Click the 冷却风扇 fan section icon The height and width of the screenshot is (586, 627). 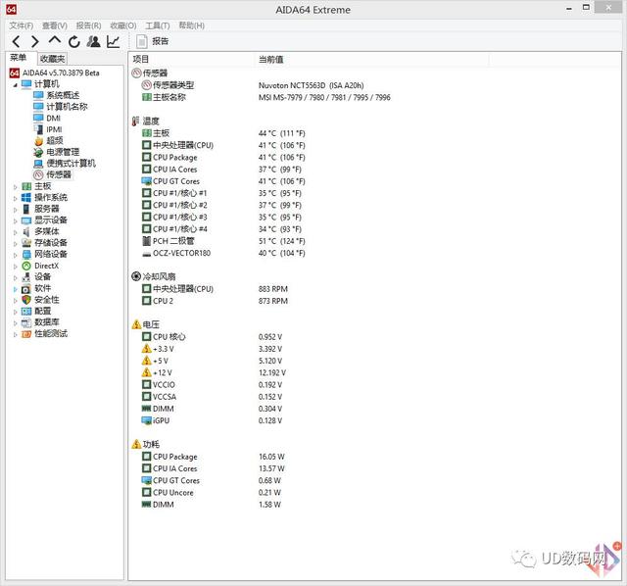point(136,276)
